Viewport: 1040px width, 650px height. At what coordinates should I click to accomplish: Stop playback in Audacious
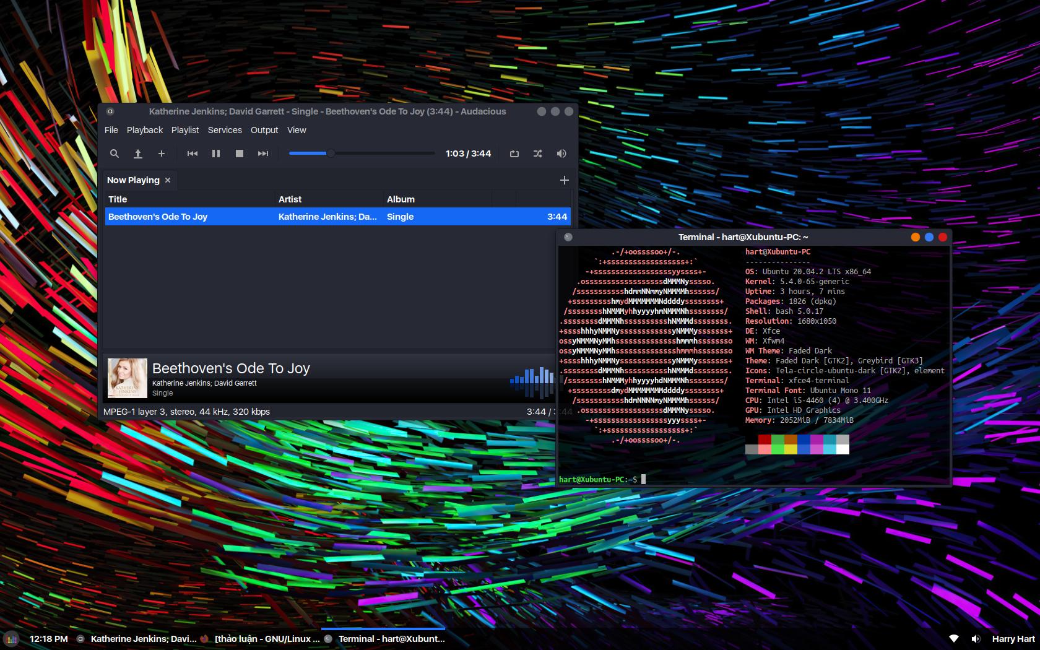click(240, 154)
